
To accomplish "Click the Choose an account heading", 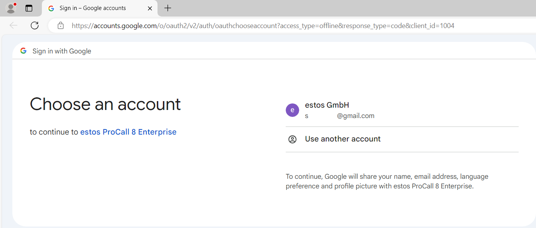I will tap(105, 104).
